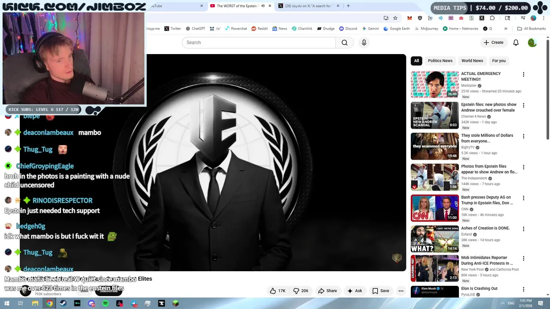
Task: Open the Discord bookmark
Action: click(348, 29)
